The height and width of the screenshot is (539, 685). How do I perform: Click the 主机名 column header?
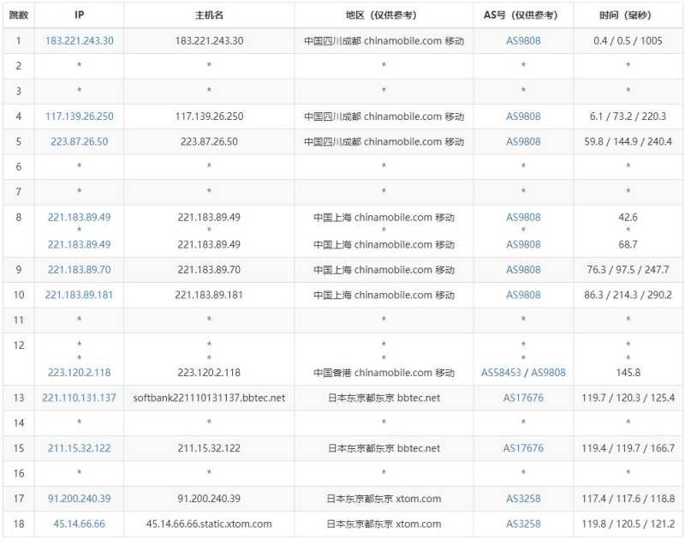pos(208,14)
